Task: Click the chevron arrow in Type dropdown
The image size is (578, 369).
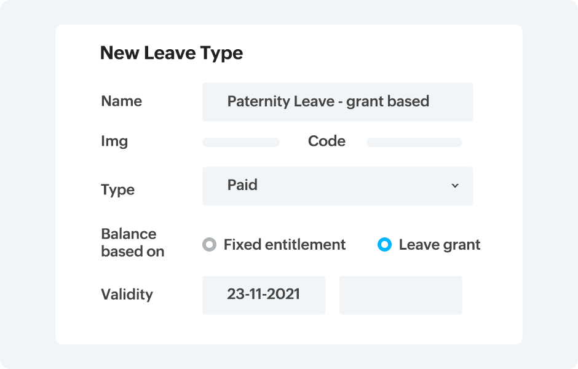Action: click(x=455, y=186)
